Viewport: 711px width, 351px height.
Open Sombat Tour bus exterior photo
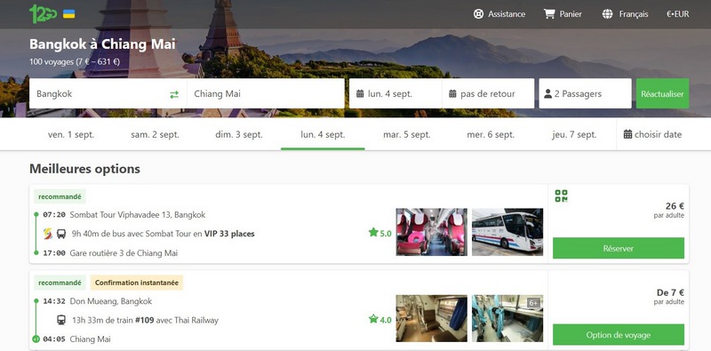click(507, 232)
